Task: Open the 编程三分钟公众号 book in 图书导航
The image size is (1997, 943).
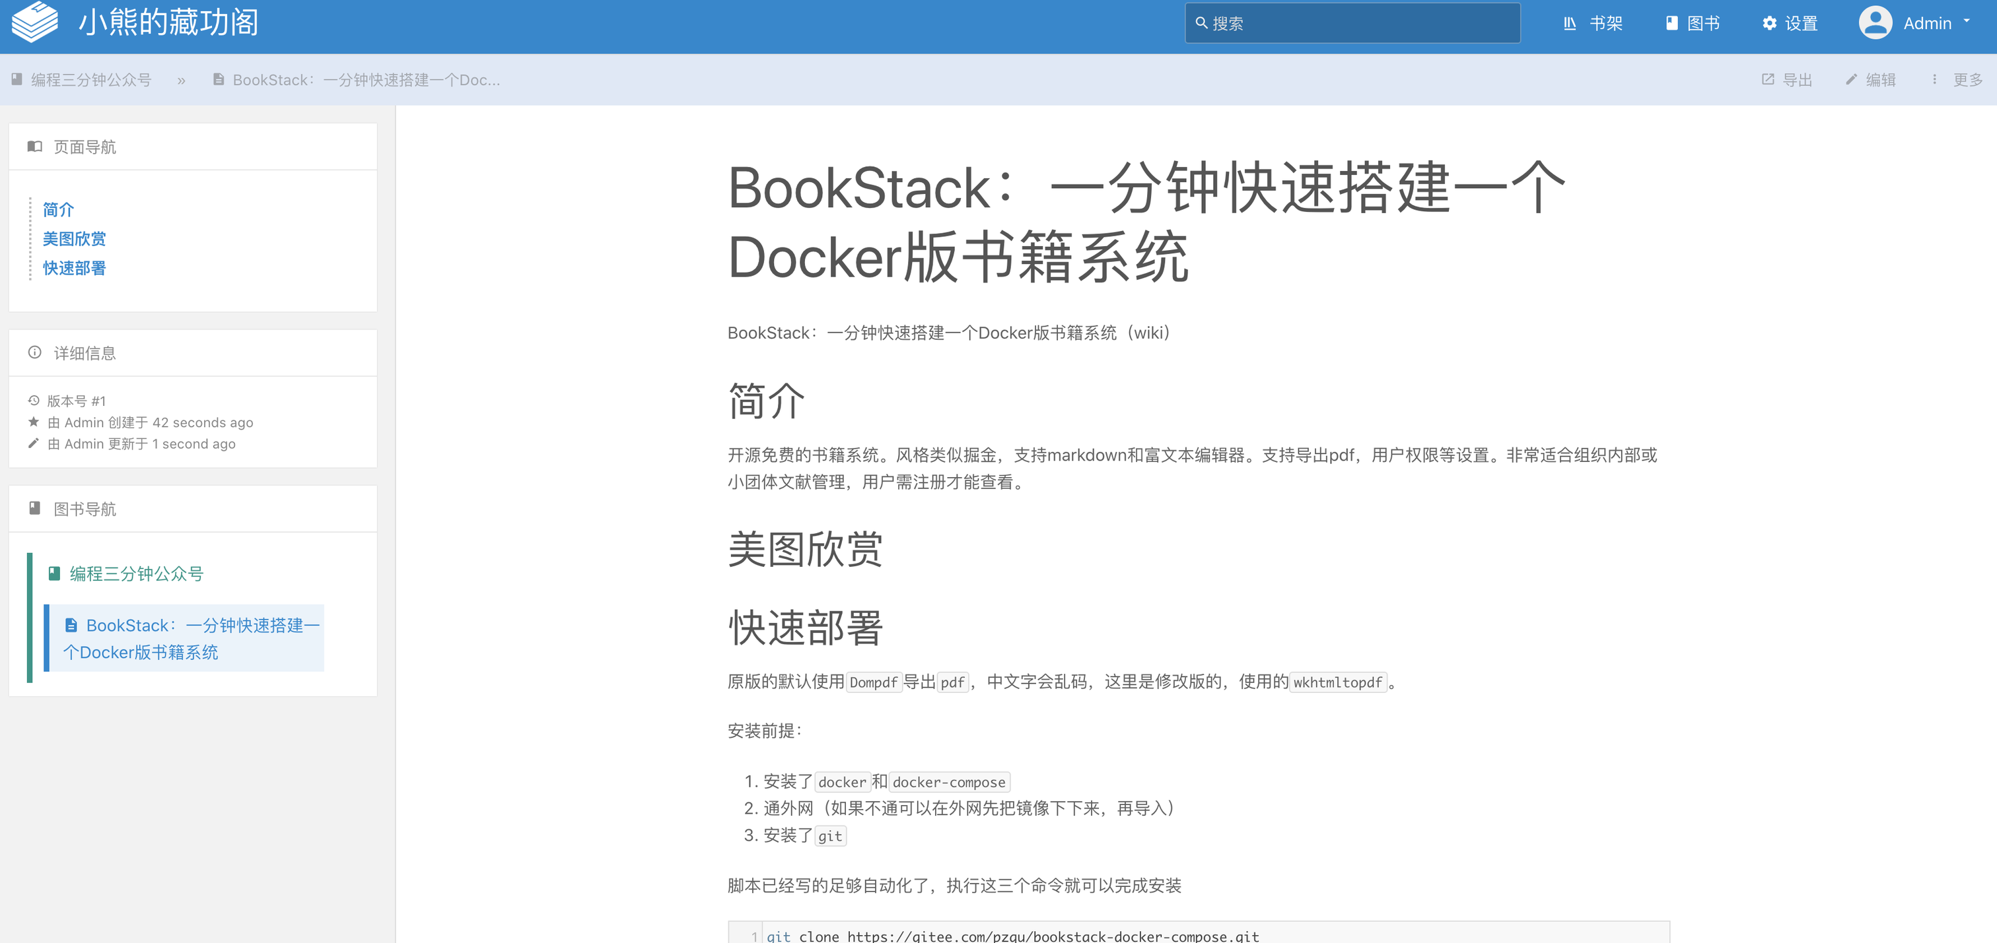Action: [x=135, y=573]
